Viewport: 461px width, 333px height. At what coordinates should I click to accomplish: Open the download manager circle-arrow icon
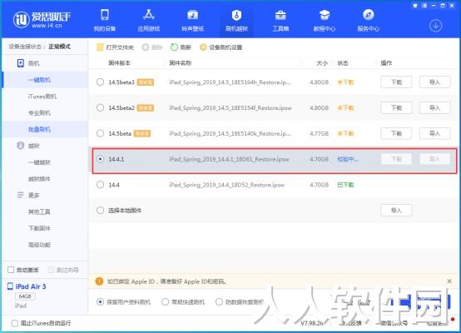436,26
